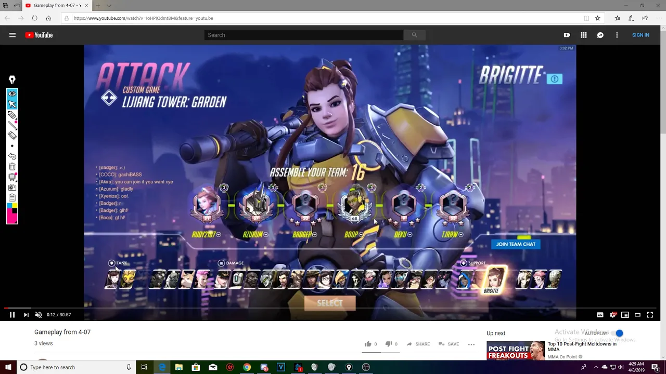The height and width of the screenshot is (374, 666).
Task: Refresh the browser page
Action: 34,18
